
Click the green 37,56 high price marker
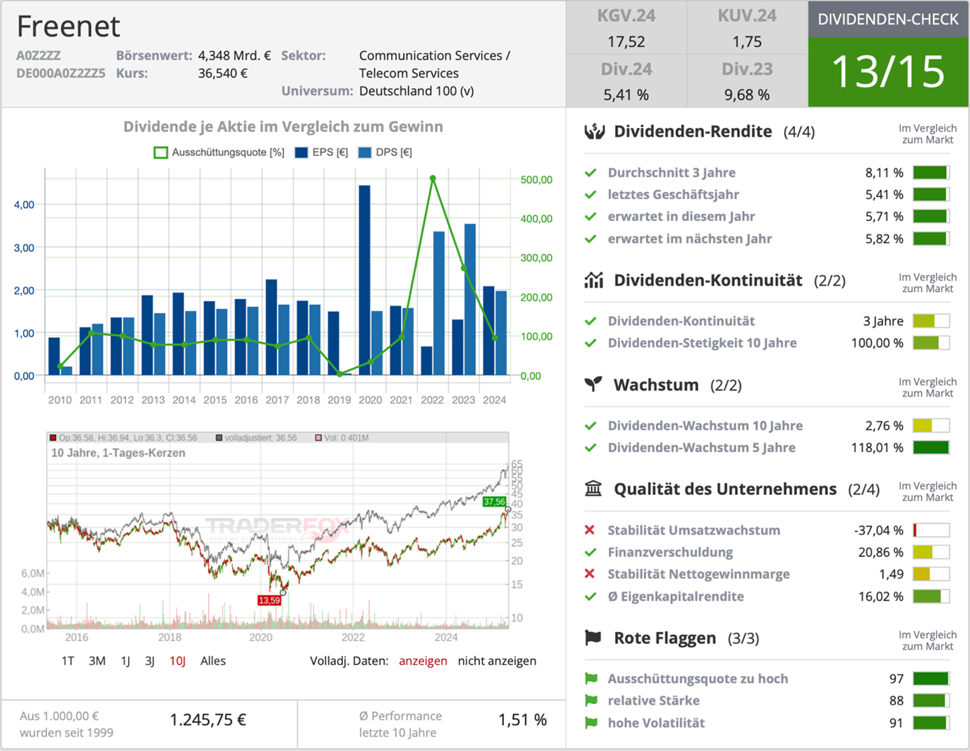click(x=494, y=502)
